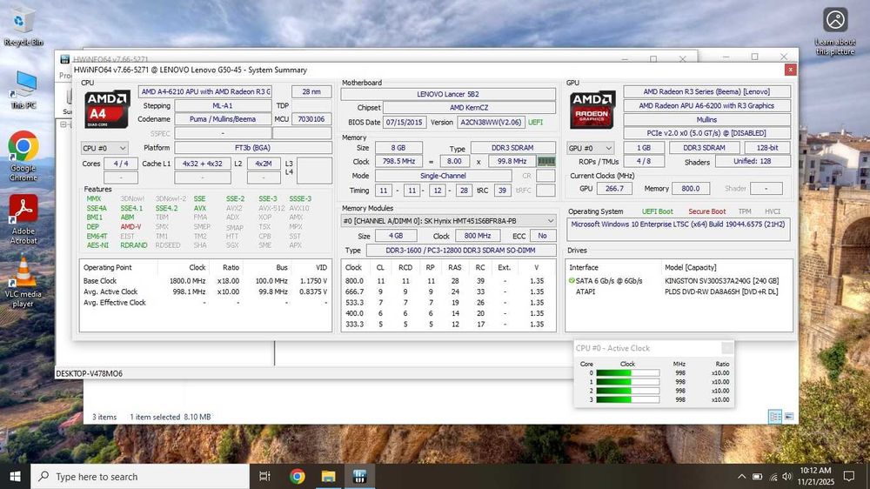Select the This PC desktop icon
The width and height of the screenshot is (870, 489).
pos(23,90)
